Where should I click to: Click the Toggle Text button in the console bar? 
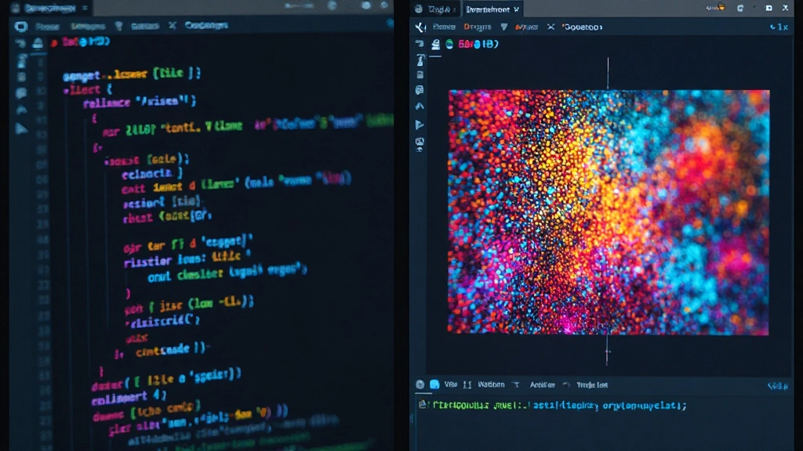click(x=593, y=384)
